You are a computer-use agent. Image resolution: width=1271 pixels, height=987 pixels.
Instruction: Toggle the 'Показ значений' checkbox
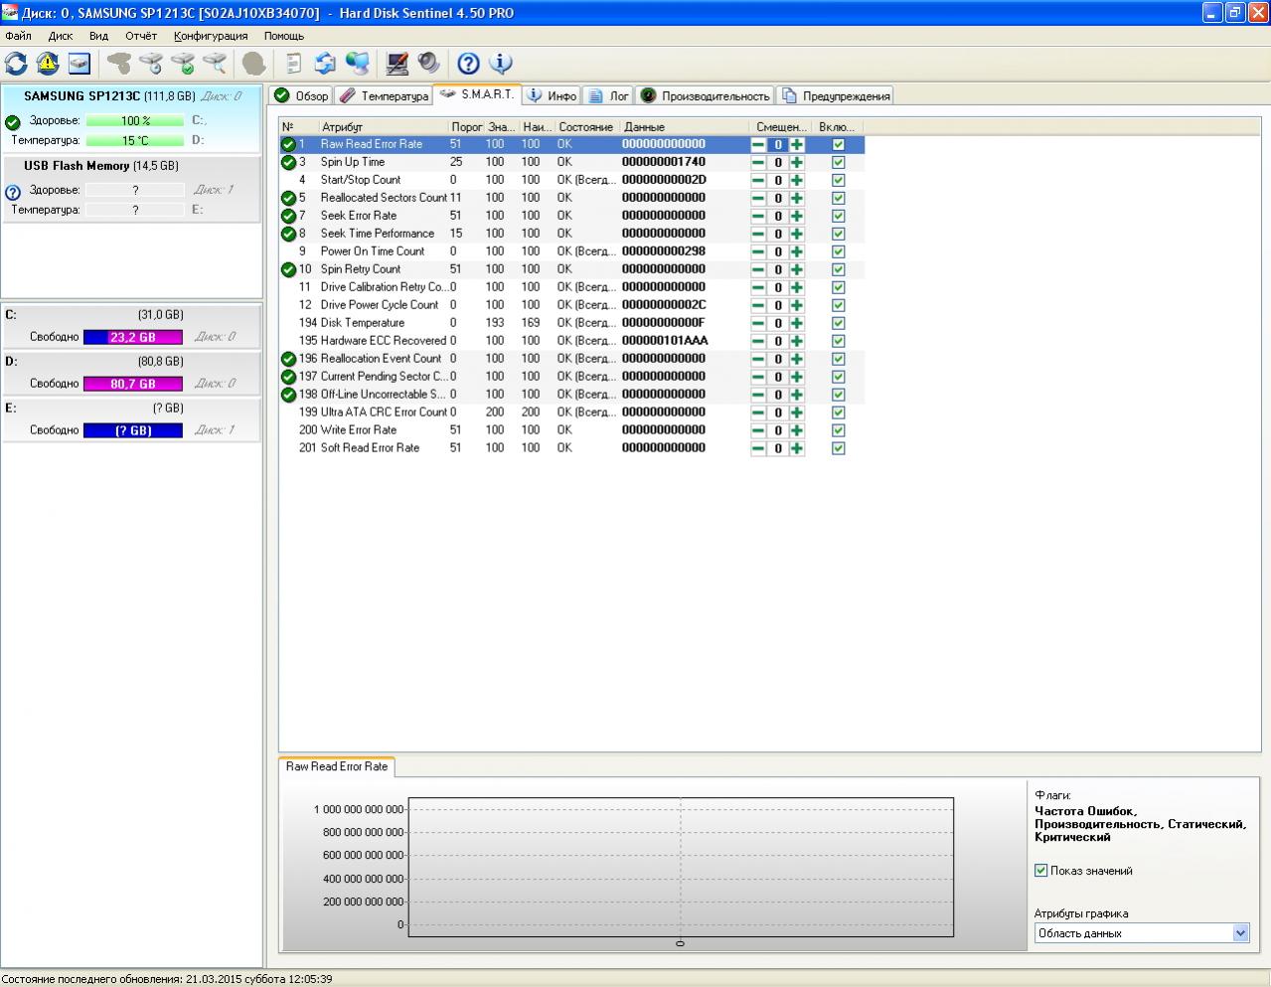(x=1041, y=871)
